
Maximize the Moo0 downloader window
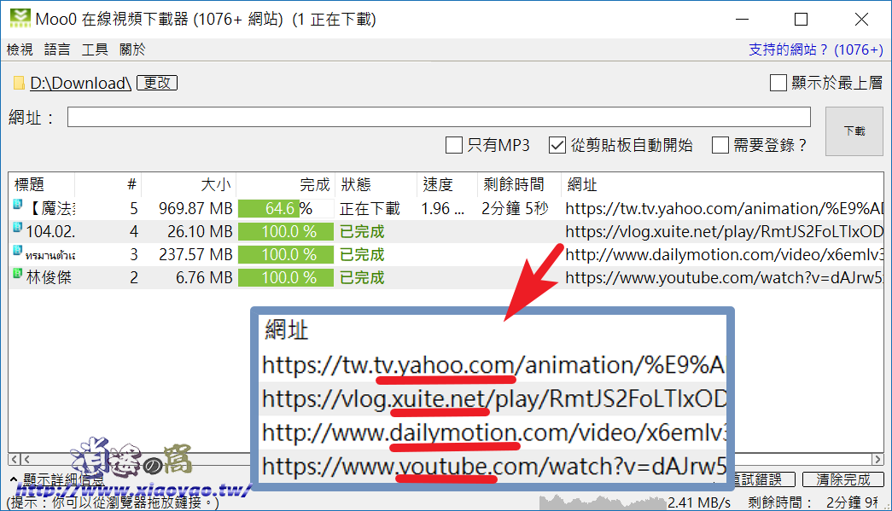pos(801,20)
